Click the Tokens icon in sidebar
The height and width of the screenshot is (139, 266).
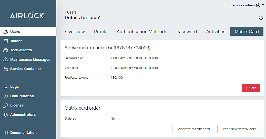[x=6, y=41]
